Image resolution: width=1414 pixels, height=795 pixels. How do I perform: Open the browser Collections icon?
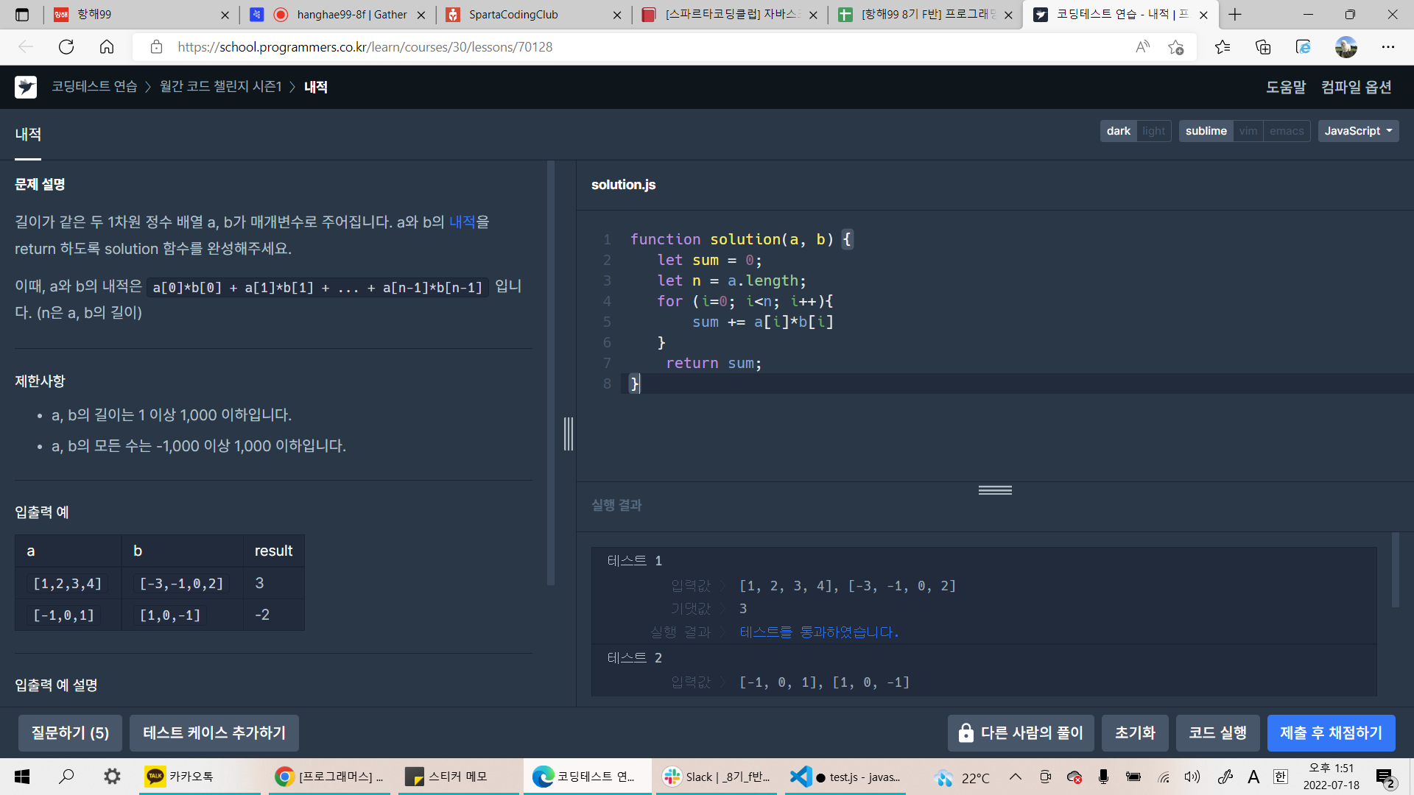point(1263,47)
